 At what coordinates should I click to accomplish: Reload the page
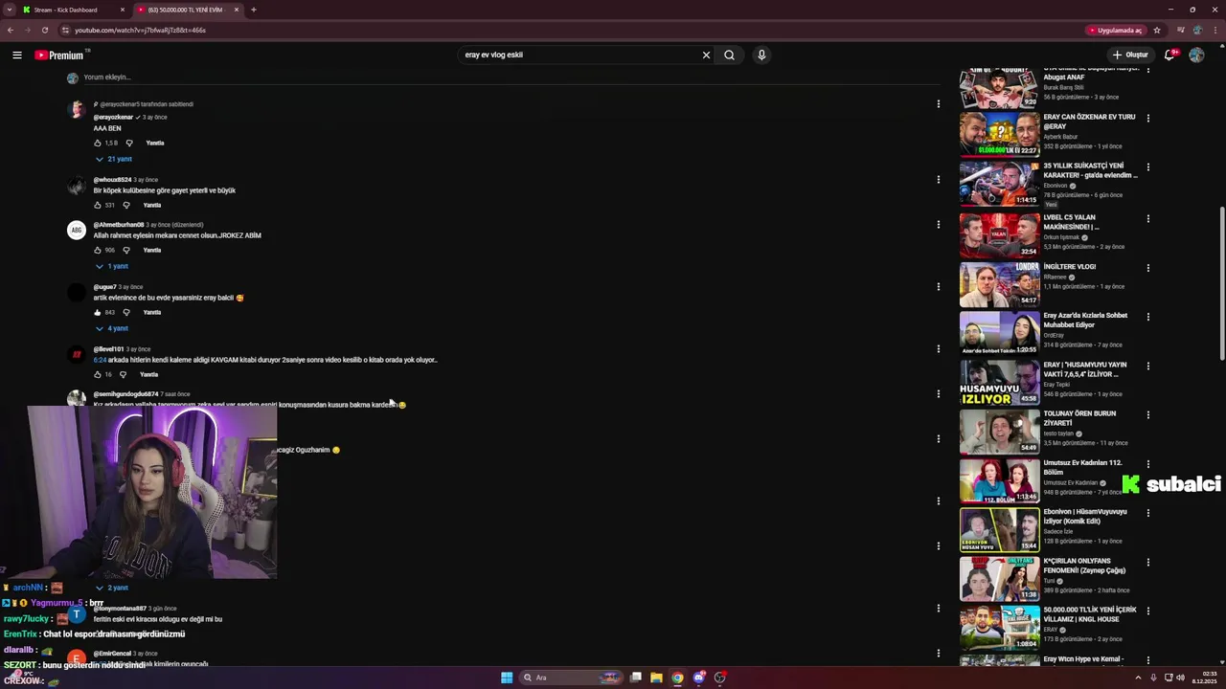click(x=44, y=30)
